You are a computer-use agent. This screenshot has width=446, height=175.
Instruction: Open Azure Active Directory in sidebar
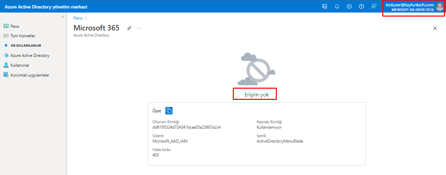pos(30,56)
